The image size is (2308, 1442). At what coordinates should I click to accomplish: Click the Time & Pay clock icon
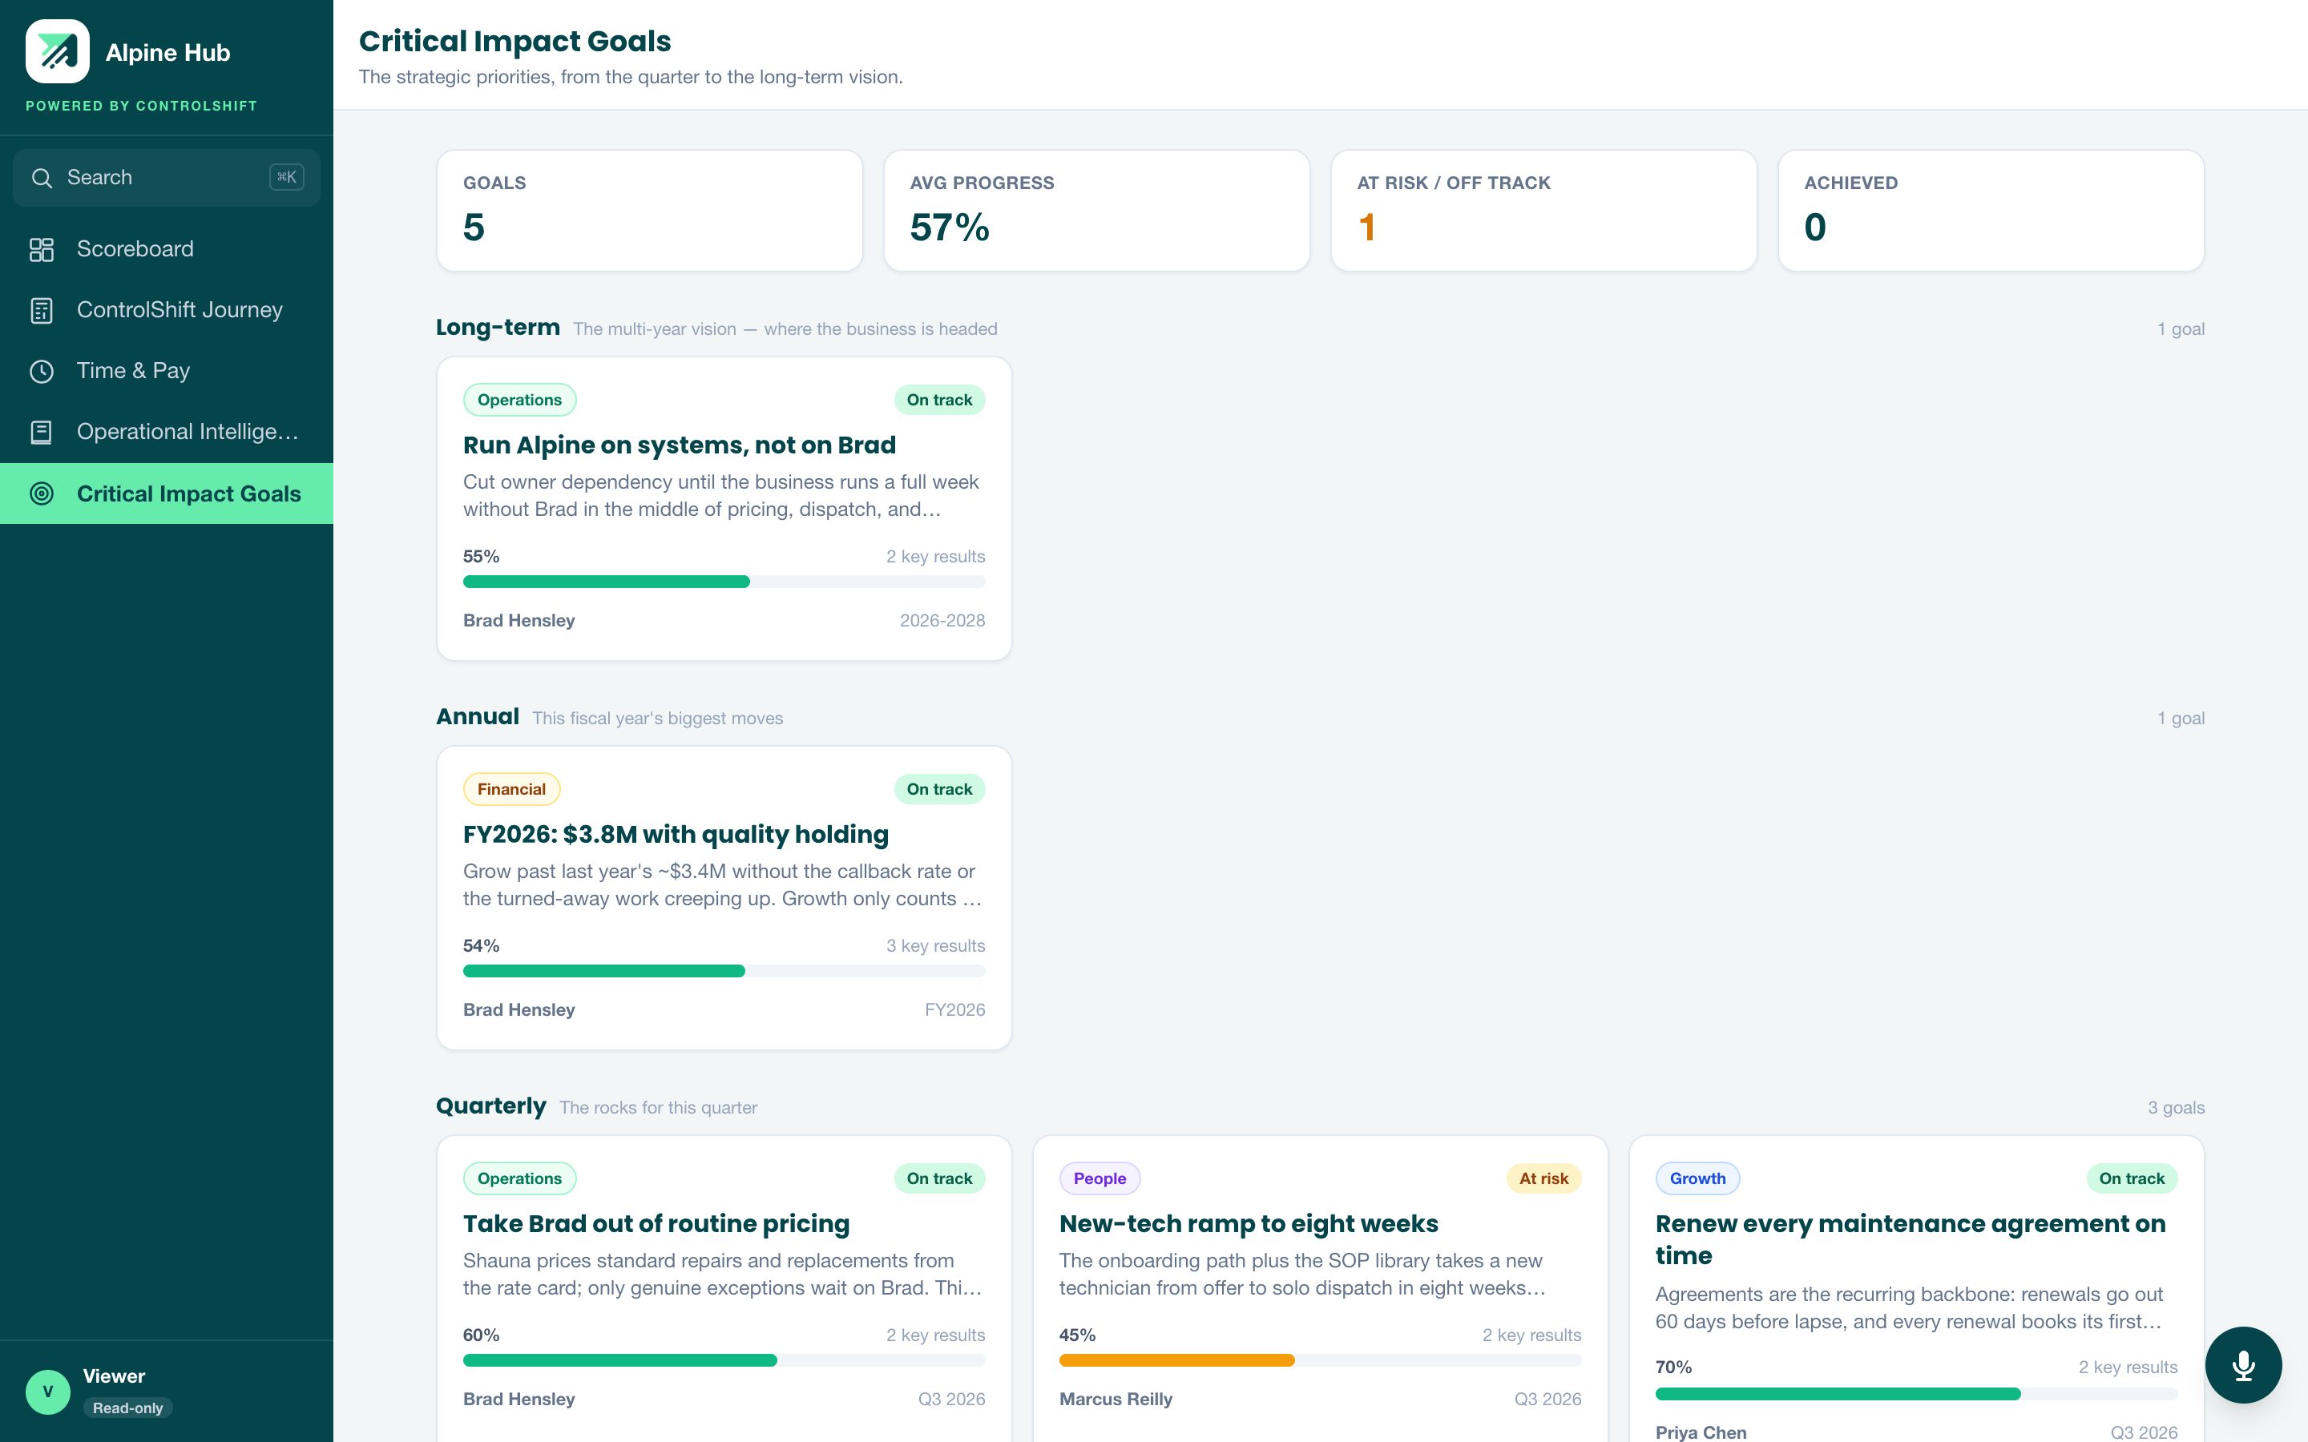pyautogui.click(x=41, y=371)
